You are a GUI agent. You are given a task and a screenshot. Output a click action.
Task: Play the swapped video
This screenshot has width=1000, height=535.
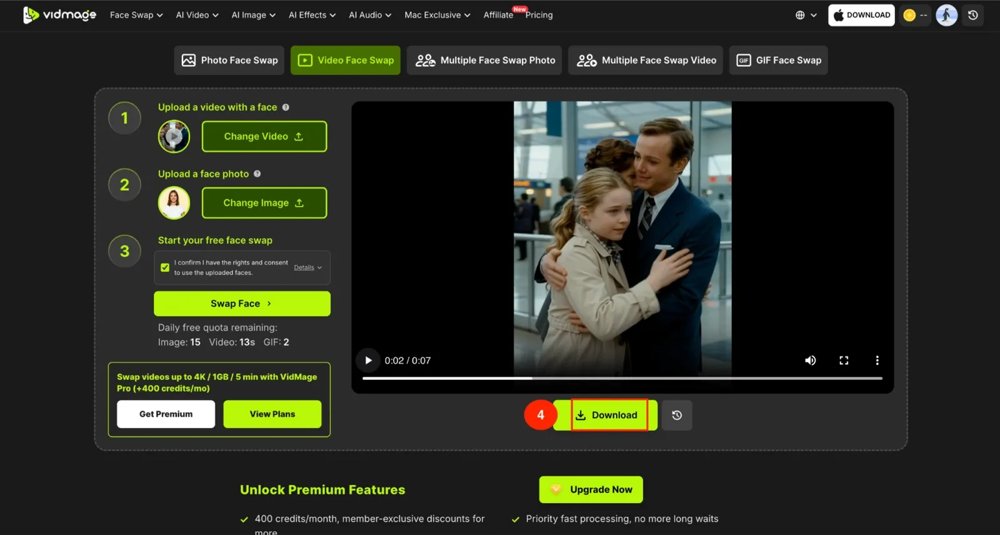(x=368, y=360)
